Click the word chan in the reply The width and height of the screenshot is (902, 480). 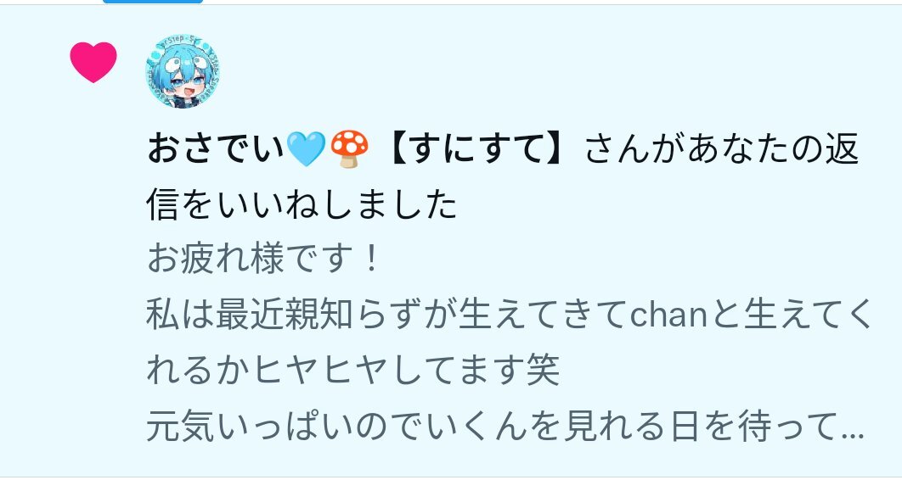click(668, 315)
